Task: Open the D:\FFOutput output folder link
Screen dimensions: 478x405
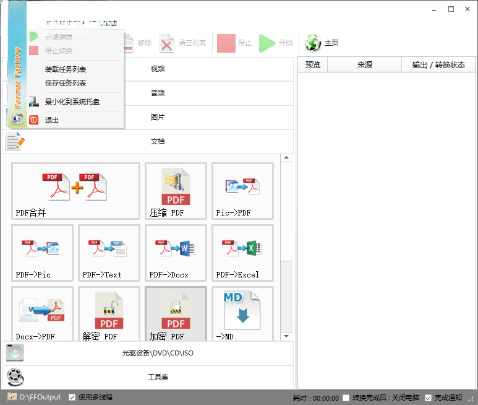Action: pyautogui.click(x=40, y=397)
